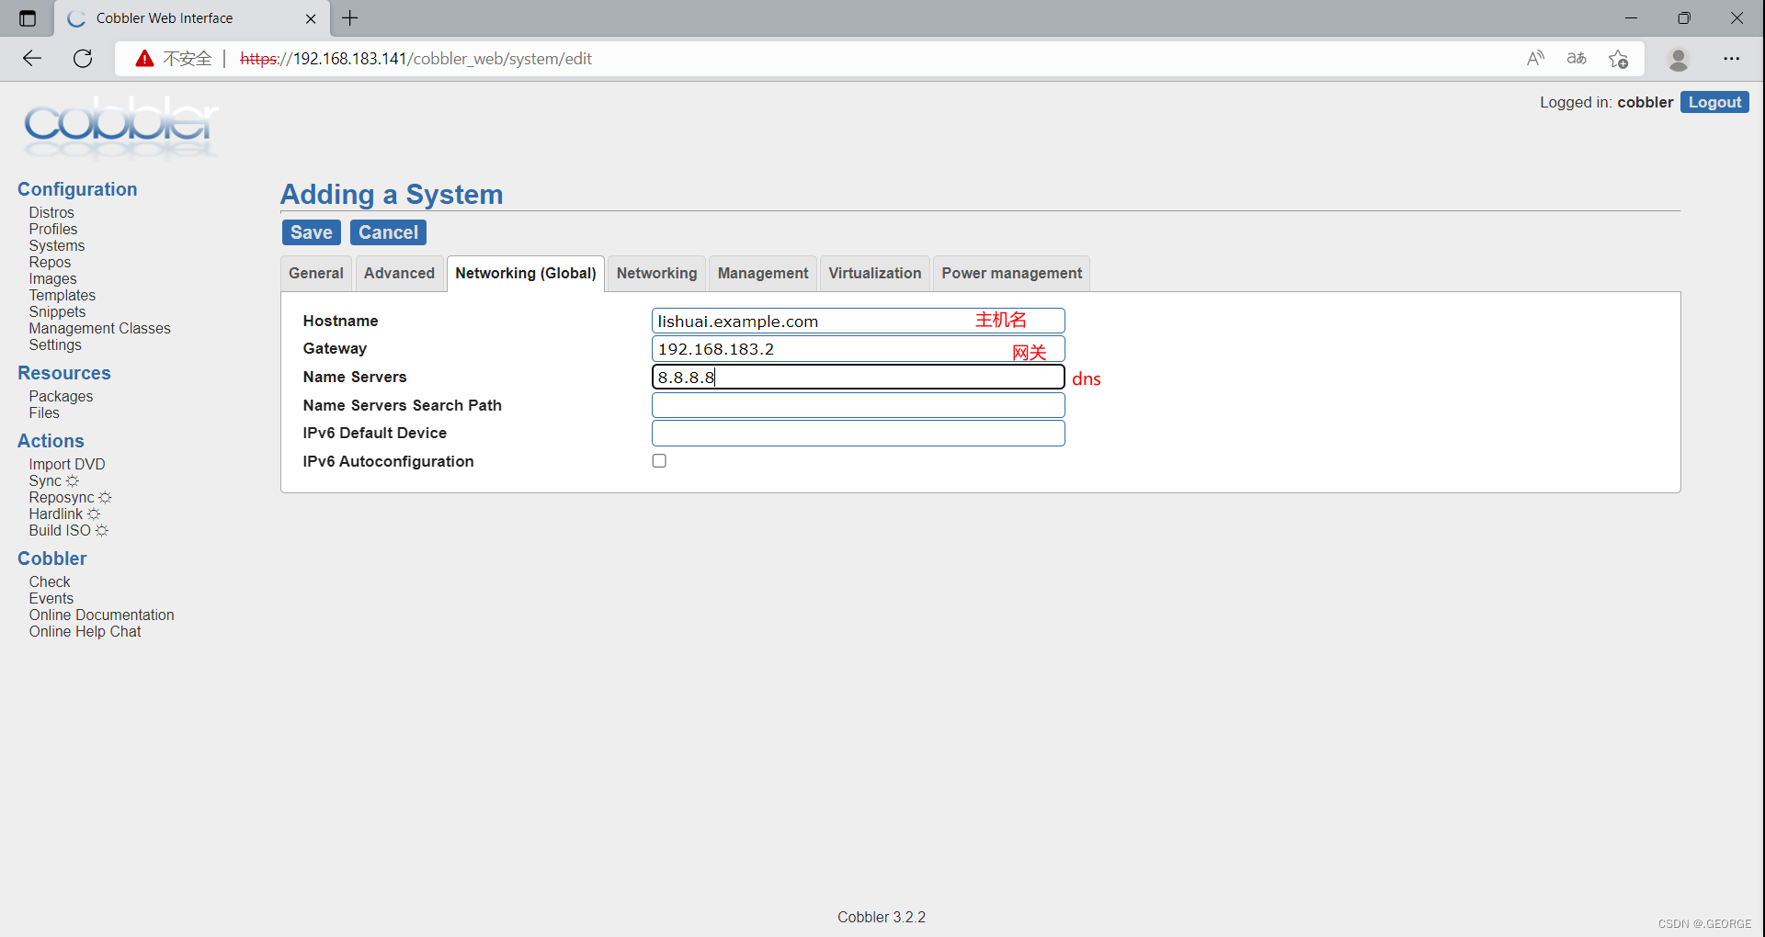Save the new system

312,232
